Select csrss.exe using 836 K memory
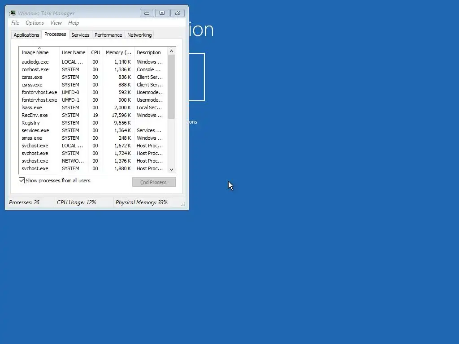 point(93,77)
